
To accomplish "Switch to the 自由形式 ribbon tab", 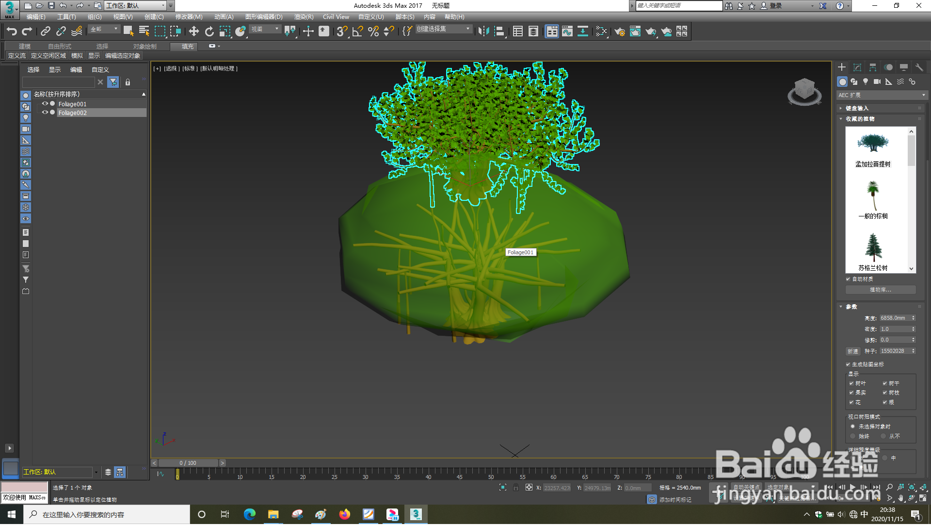I will (59, 47).
